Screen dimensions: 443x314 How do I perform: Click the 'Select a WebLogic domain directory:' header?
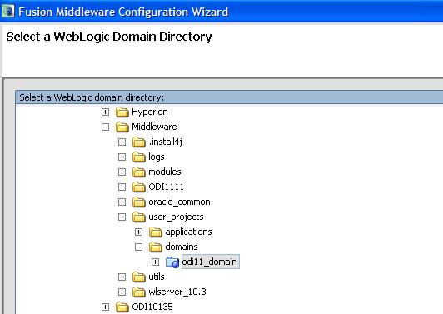click(92, 97)
